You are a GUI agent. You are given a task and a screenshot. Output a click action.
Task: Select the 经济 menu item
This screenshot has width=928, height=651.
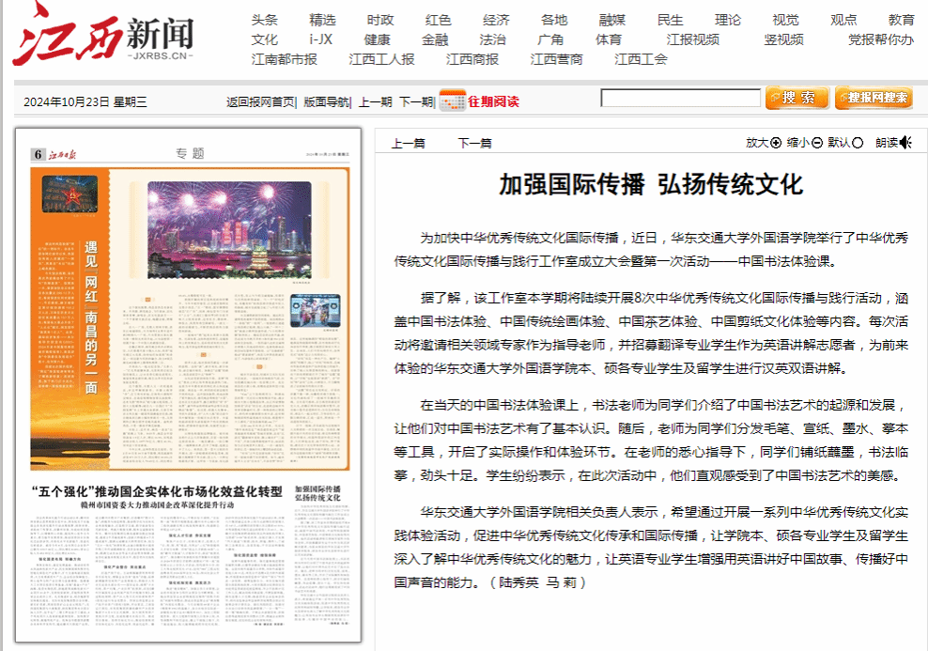[x=496, y=20]
